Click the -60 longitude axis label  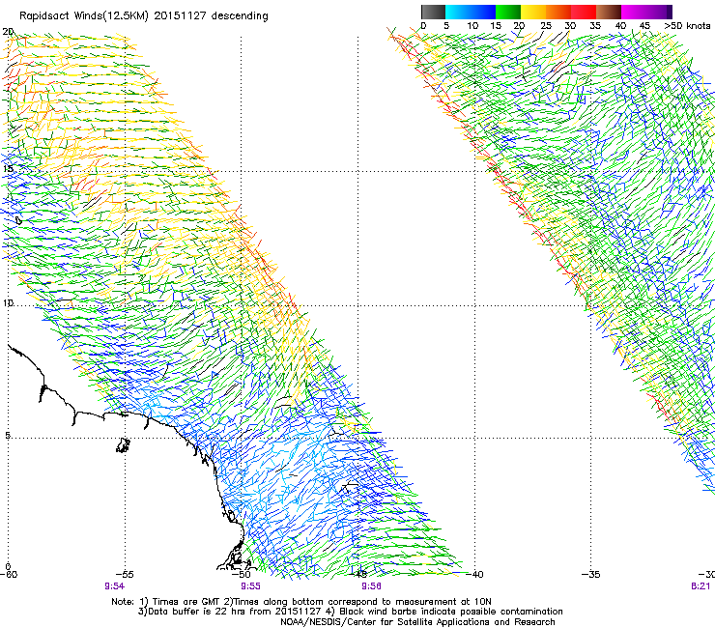point(8,574)
